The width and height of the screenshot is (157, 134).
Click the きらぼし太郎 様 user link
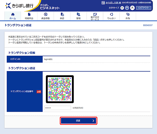coord(113,3)
